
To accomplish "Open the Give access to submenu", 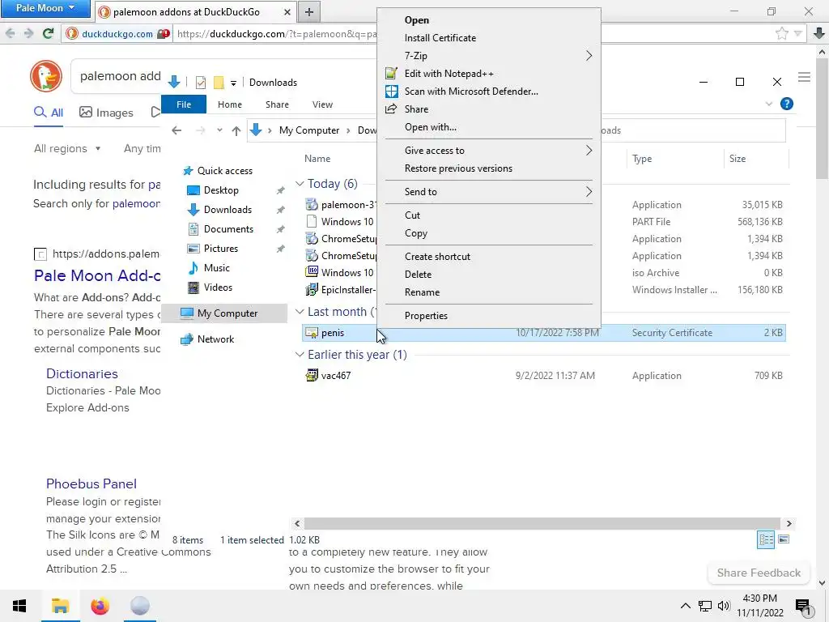I will tap(489, 150).
